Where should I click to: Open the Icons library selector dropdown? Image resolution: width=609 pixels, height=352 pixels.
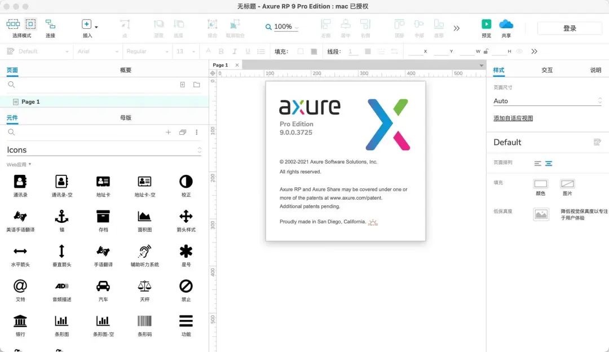(104, 150)
